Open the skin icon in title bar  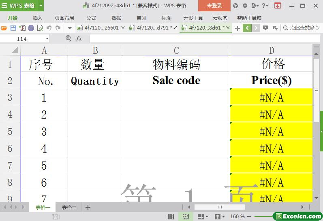click(235, 6)
